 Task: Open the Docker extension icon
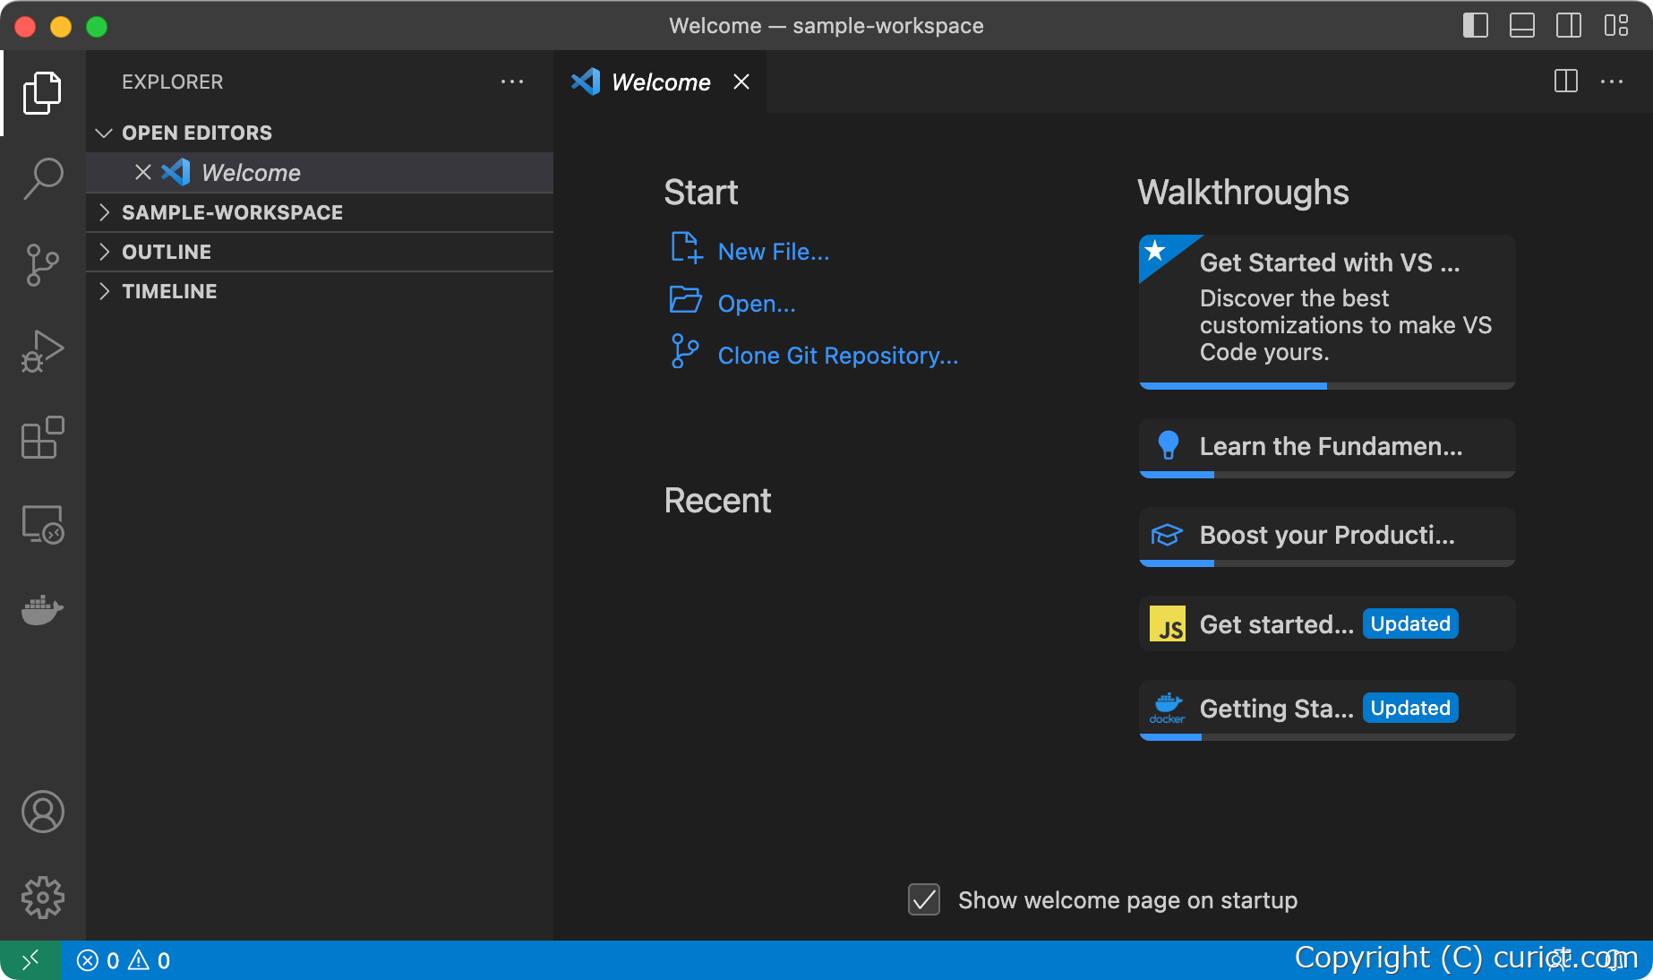tap(42, 610)
